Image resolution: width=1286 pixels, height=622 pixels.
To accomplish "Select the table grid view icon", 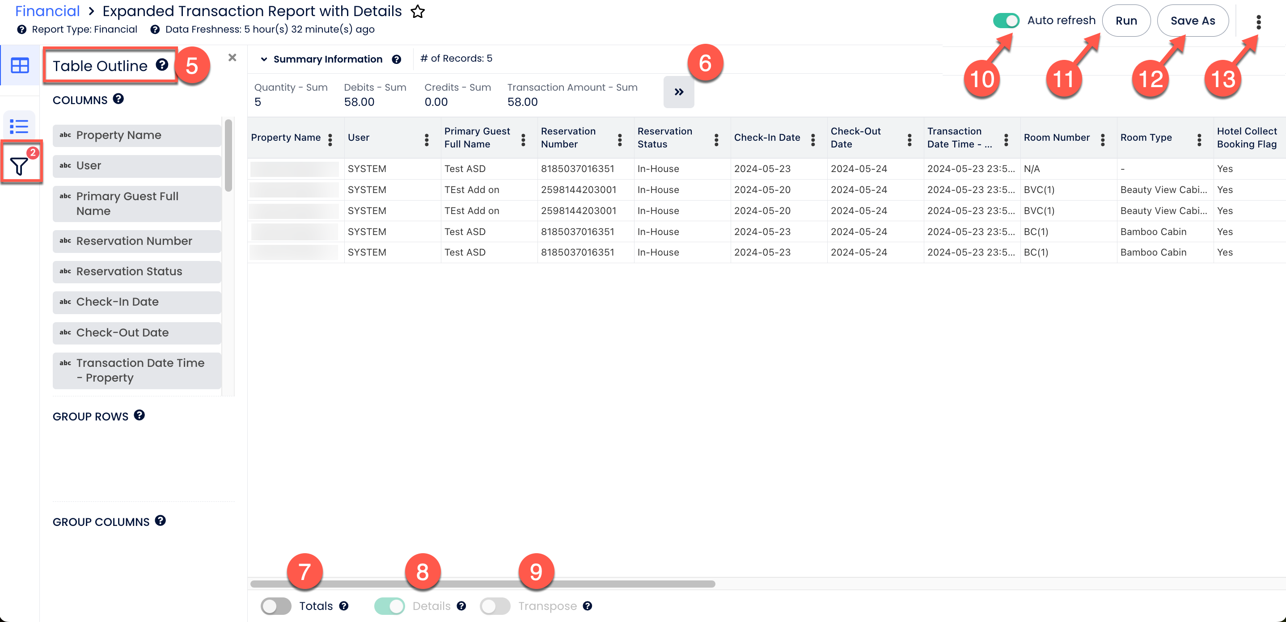I will [x=20, y=65].
